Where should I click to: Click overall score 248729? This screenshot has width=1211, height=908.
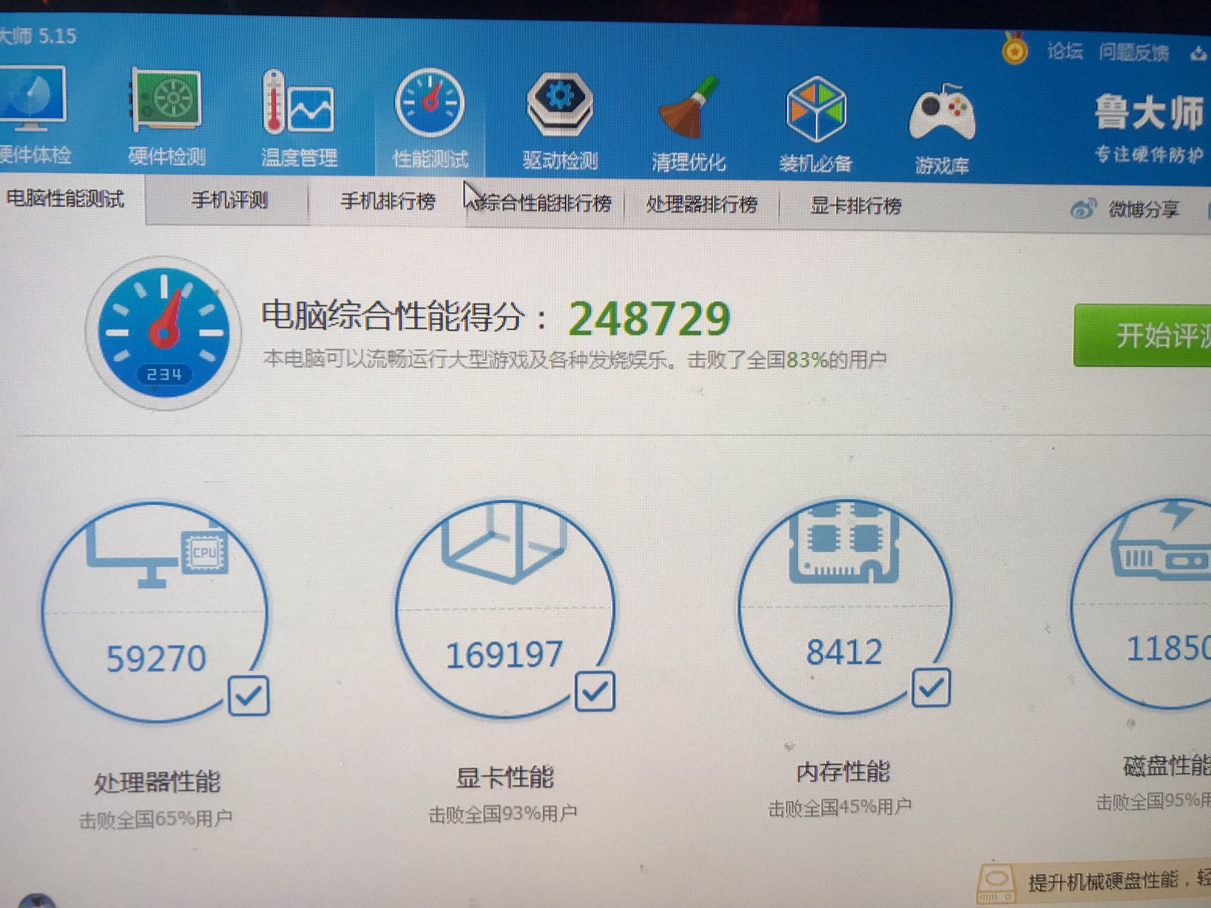[x=649, y=319]
